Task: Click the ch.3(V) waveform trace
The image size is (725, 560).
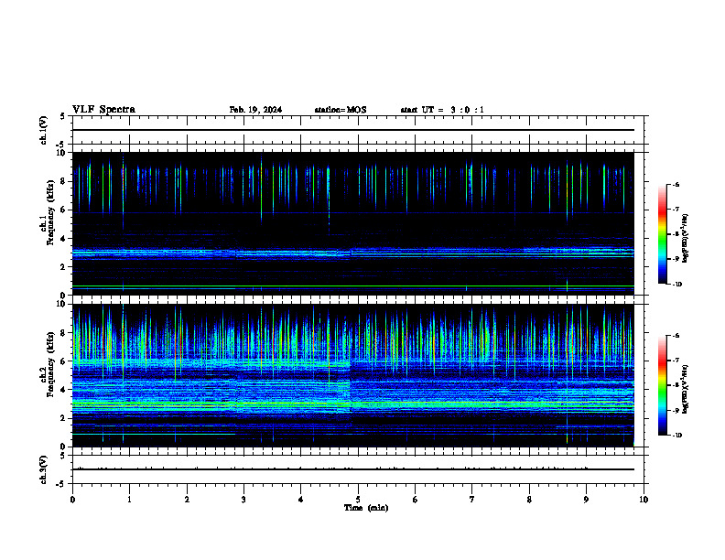Action: (353, 469)
